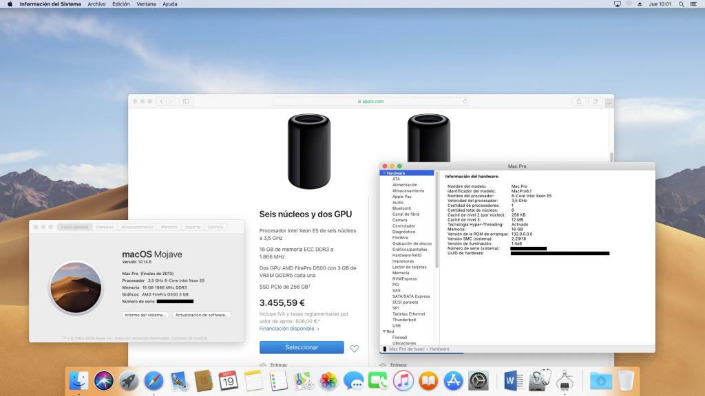Screen dimensions: 705x396
Task: Open Reminders list icon in Dock
Action: [x=278, y=381]
